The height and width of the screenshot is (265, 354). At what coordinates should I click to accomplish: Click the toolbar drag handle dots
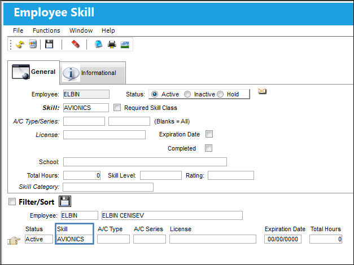pos(10,45)
